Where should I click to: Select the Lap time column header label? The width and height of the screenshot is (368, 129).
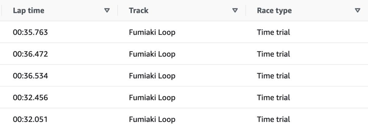point(29,10)
